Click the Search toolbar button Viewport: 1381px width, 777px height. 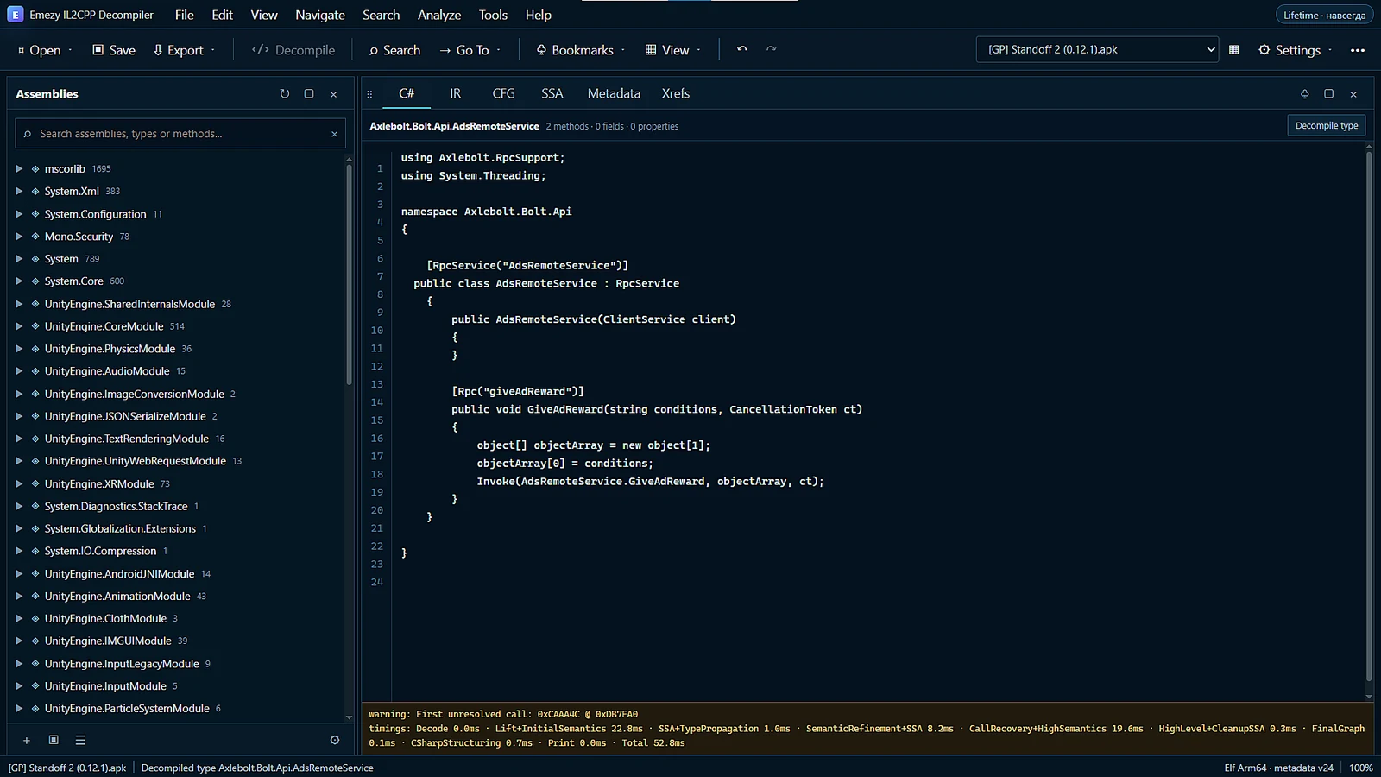pyautogui.click(x=394, y=50)
